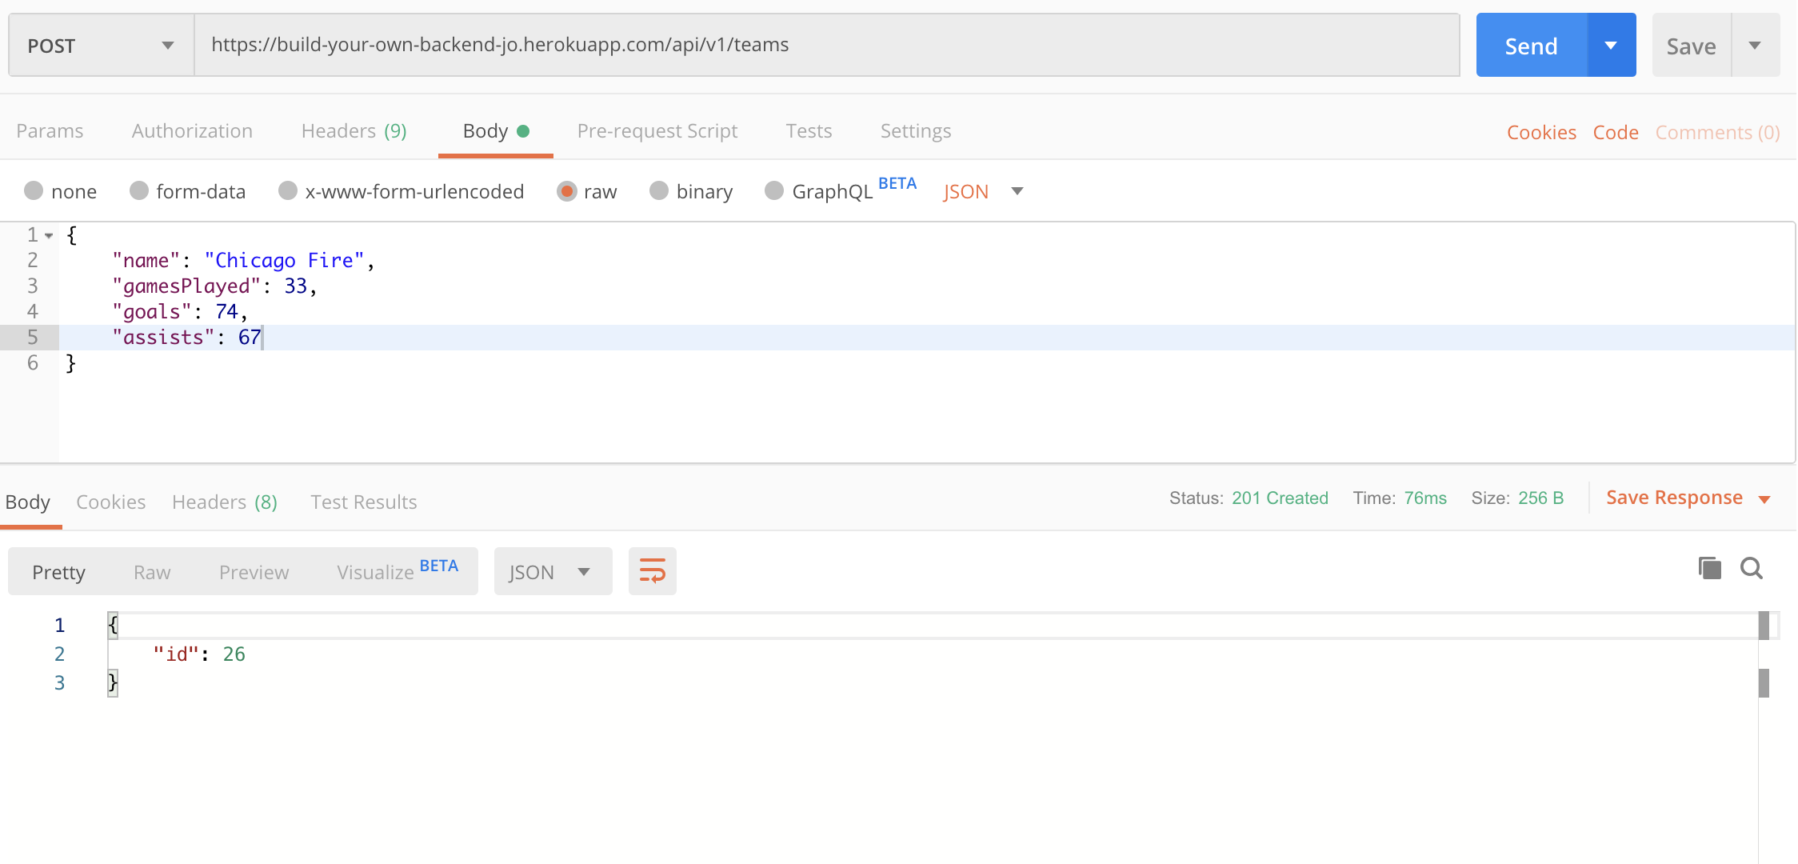Toggle line wrapping in the response viewer
The width and height of the screenshot is (1798, 864).
tap(652, 570)
